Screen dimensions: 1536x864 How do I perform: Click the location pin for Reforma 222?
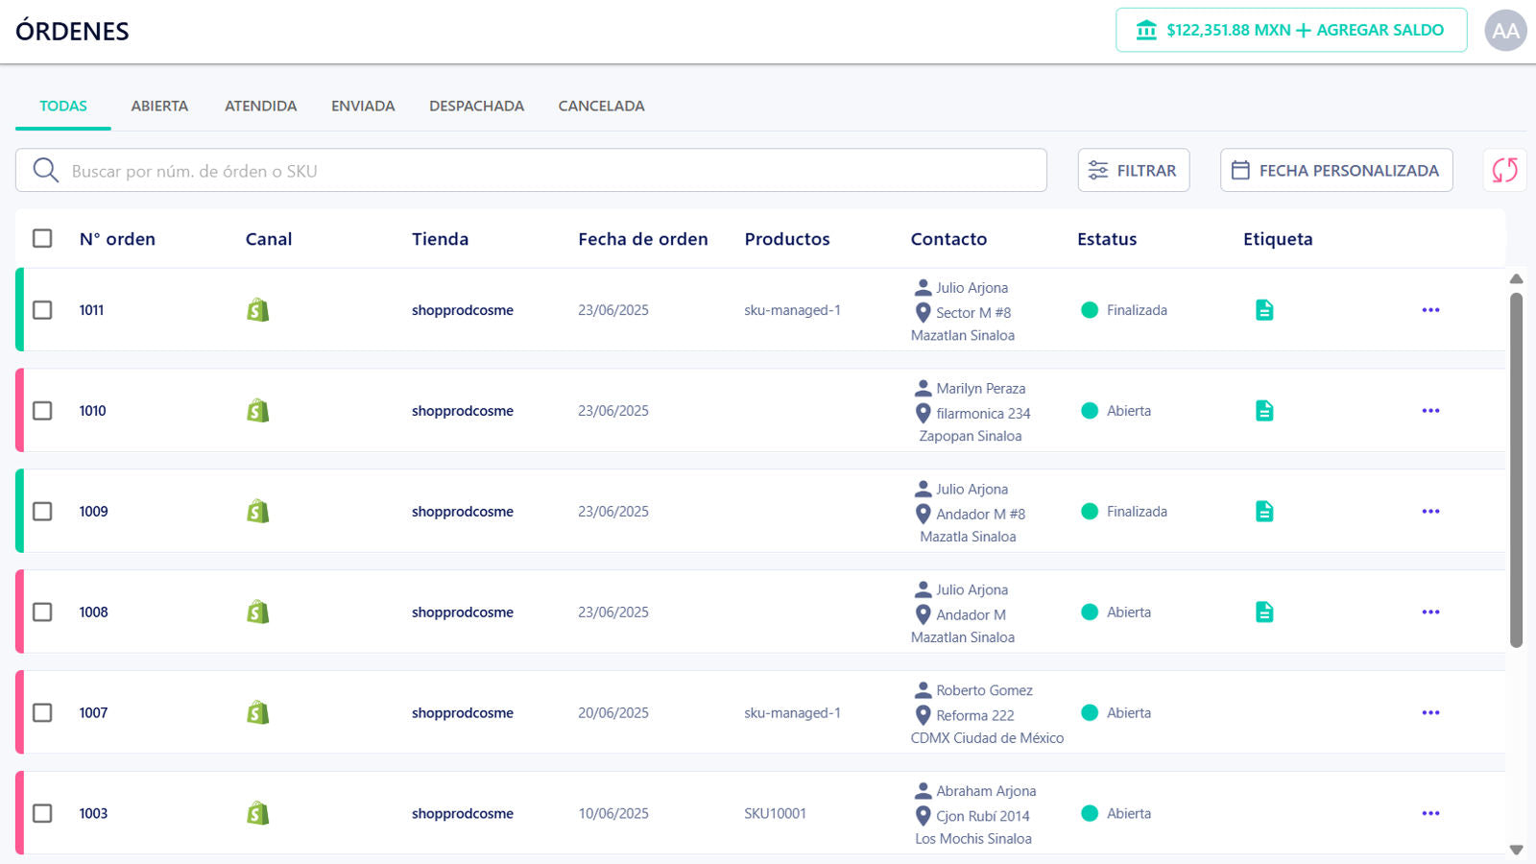click(923, 715)
